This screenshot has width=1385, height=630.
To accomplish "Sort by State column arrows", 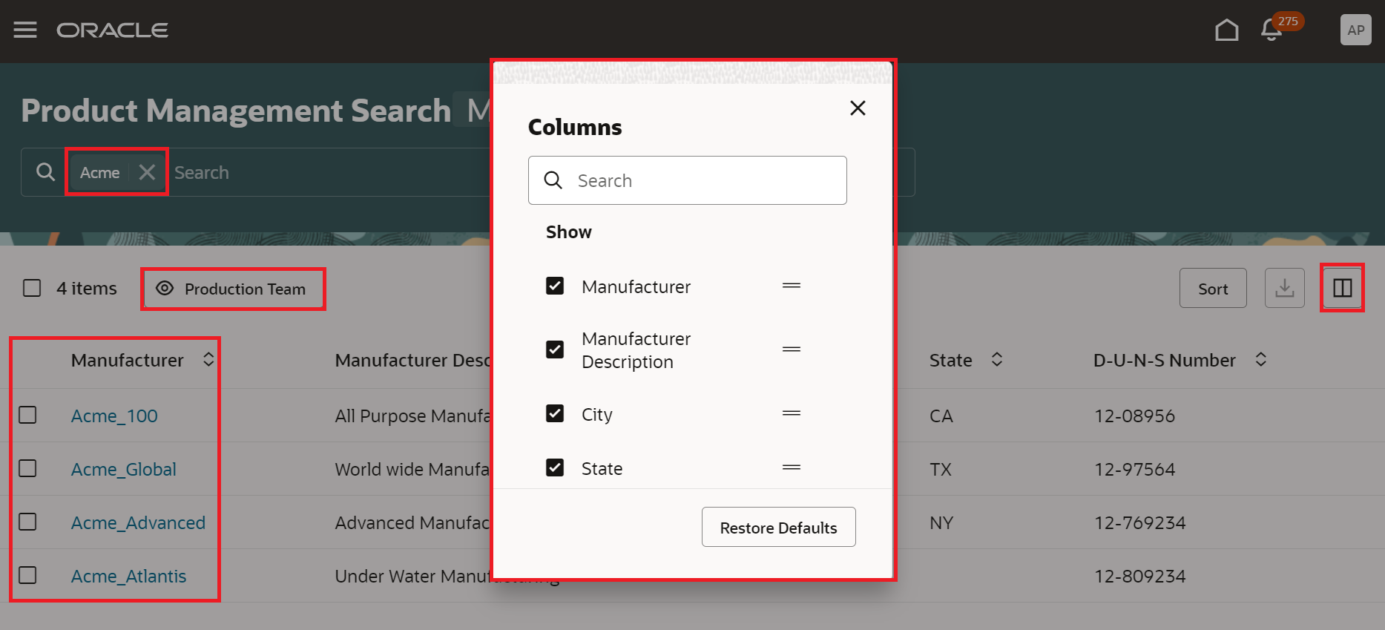I will click(x=997, y=360).
